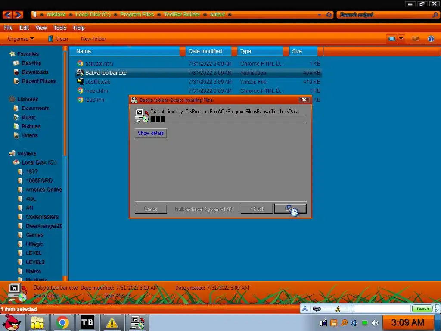Click the AOL triangle logo in deskbar

[305, 309]
